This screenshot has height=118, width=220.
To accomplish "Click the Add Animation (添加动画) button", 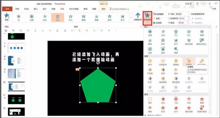I will coord(147,18).
